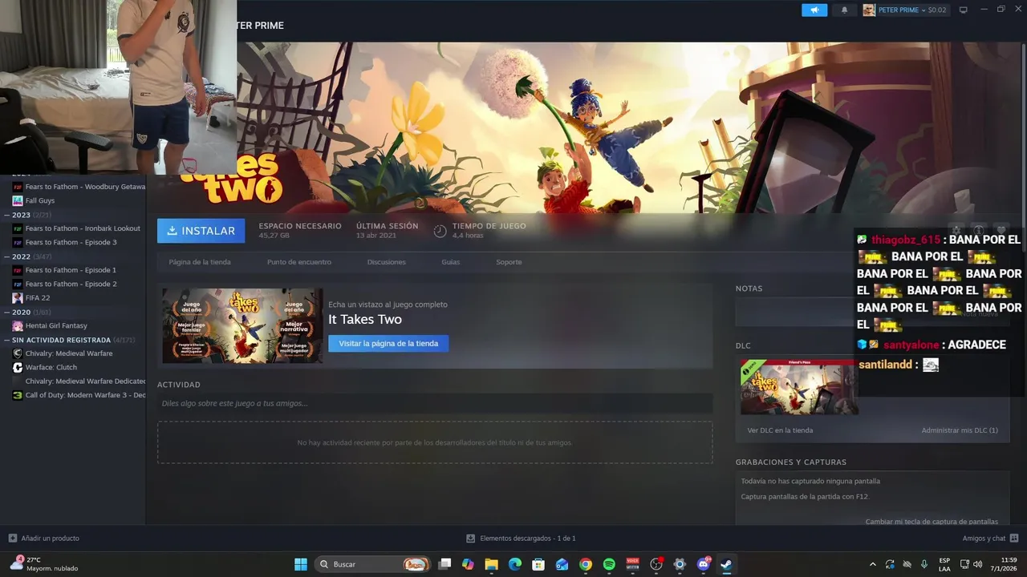Viewport: 1027px width, 577px height.
Task: Open Discord from the taskbar
Action: coord(704,564)
